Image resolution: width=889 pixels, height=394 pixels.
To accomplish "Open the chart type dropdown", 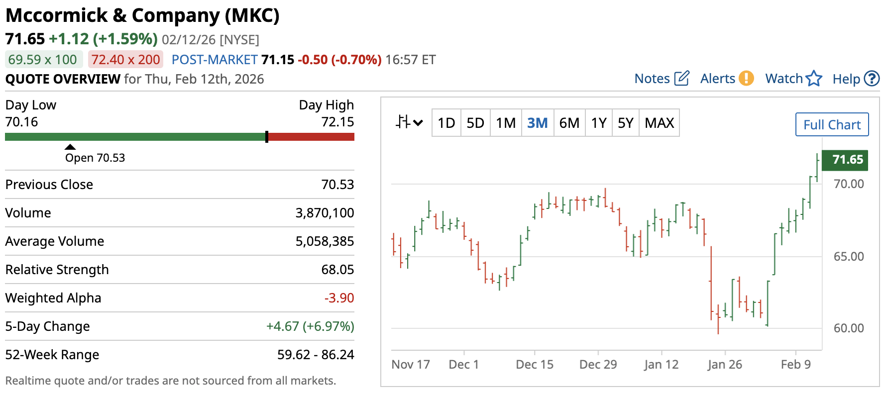I will pyautogui.click(x=409, y=122).
